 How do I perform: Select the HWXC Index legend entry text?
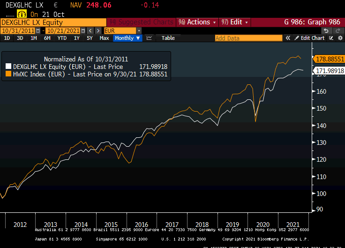tap(75, 74)
